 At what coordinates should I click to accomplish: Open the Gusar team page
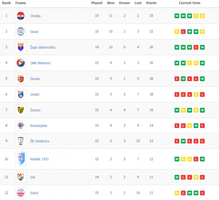[x=34, y=32]
